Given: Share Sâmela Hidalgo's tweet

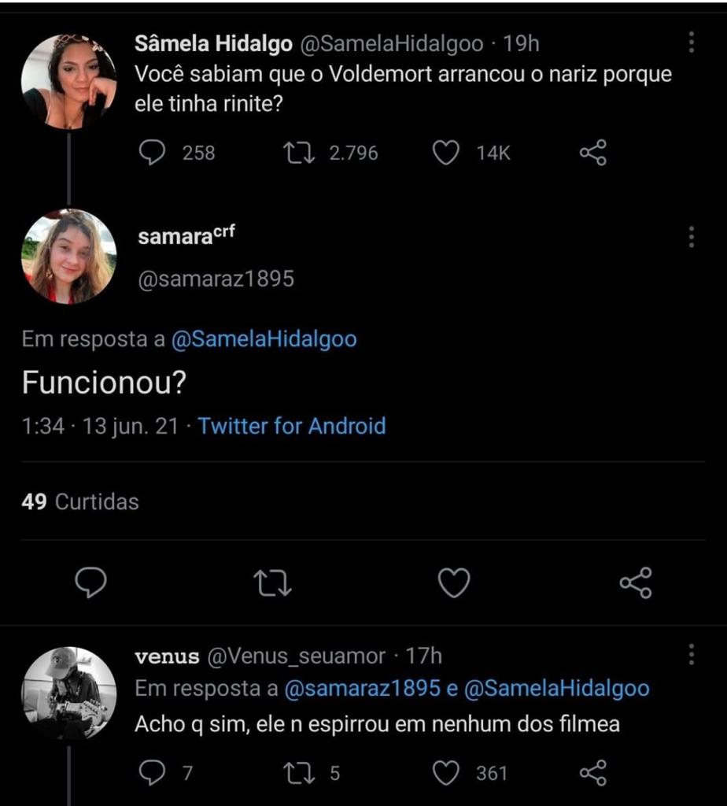Looking at the screenshot, I should pyautogui.click(x=593, y=153).
